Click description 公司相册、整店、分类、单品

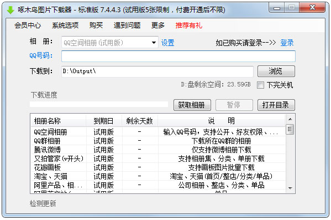221,185
